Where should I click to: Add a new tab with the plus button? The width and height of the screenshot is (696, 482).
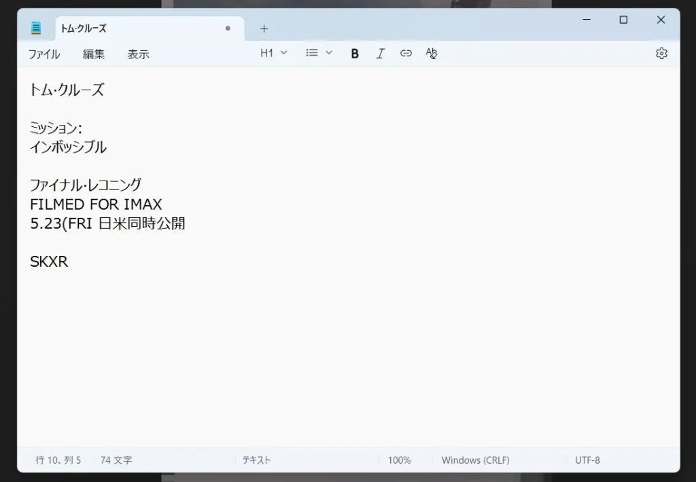click(264, 29)
